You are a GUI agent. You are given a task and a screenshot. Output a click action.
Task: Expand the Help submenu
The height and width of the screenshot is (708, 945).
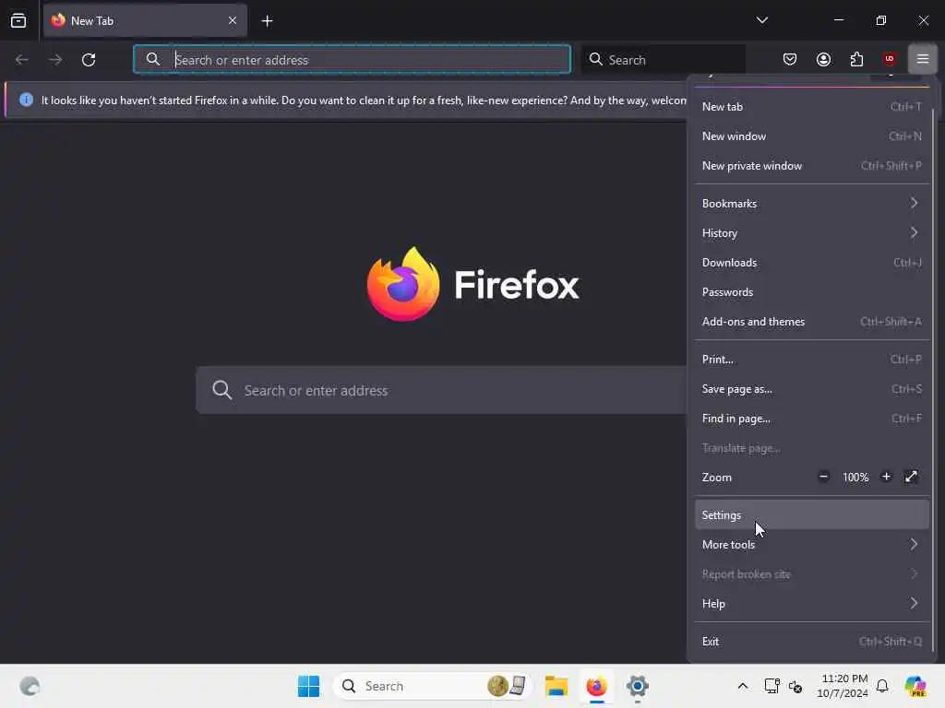point(811,603)
